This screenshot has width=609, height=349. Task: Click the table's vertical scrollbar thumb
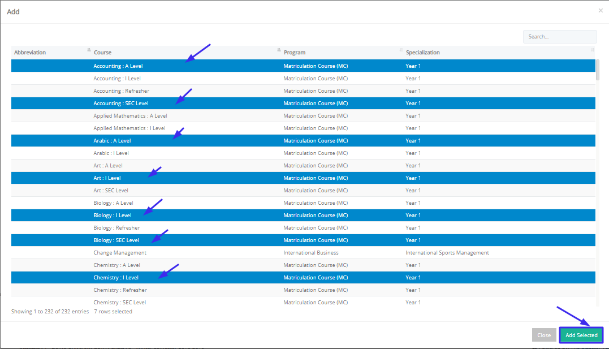click(598, 70)
